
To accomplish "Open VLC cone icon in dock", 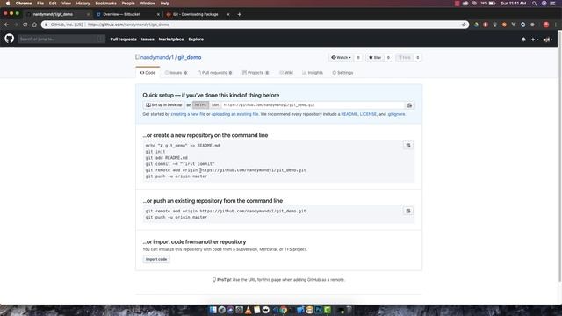I will (x=248, y=310).
